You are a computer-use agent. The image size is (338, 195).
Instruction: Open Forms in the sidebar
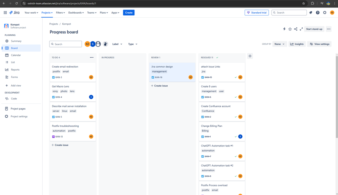(21, 77)
